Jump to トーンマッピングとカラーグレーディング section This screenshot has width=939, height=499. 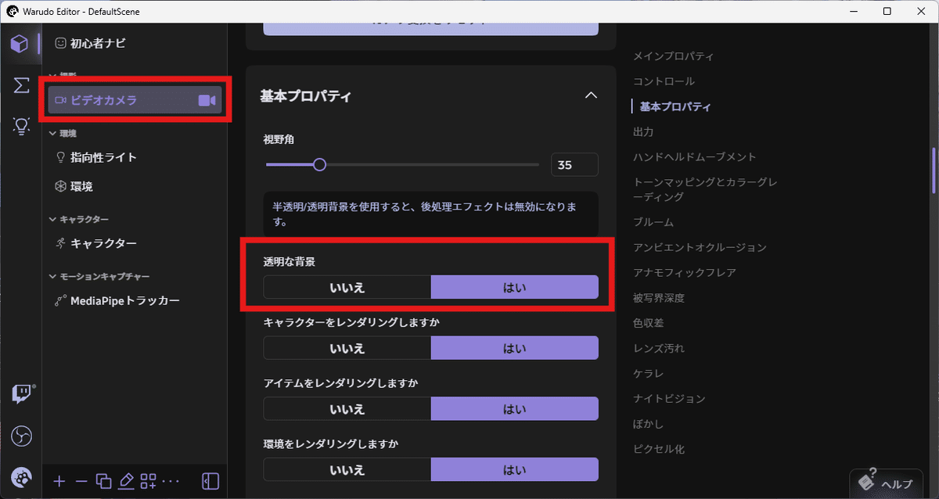[x=705, y=189]
